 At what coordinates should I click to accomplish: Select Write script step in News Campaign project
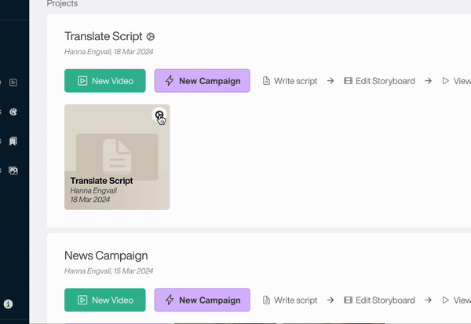[x=290, y=300]
